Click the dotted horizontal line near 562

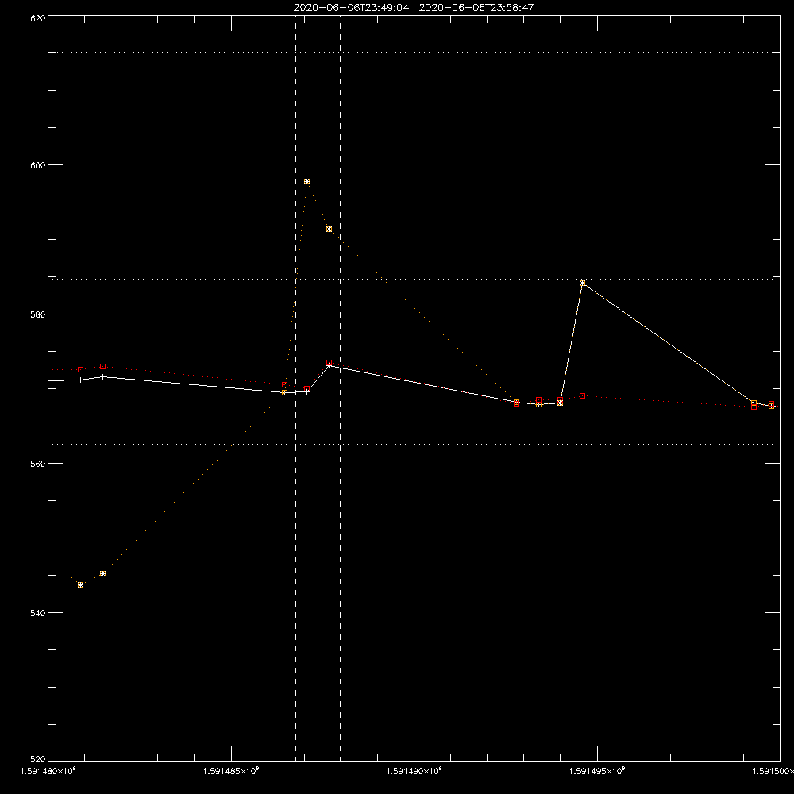(x=414, y=444)
